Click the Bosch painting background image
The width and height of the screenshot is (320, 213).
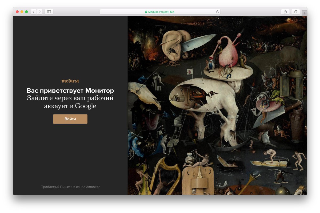click(217, 105)
